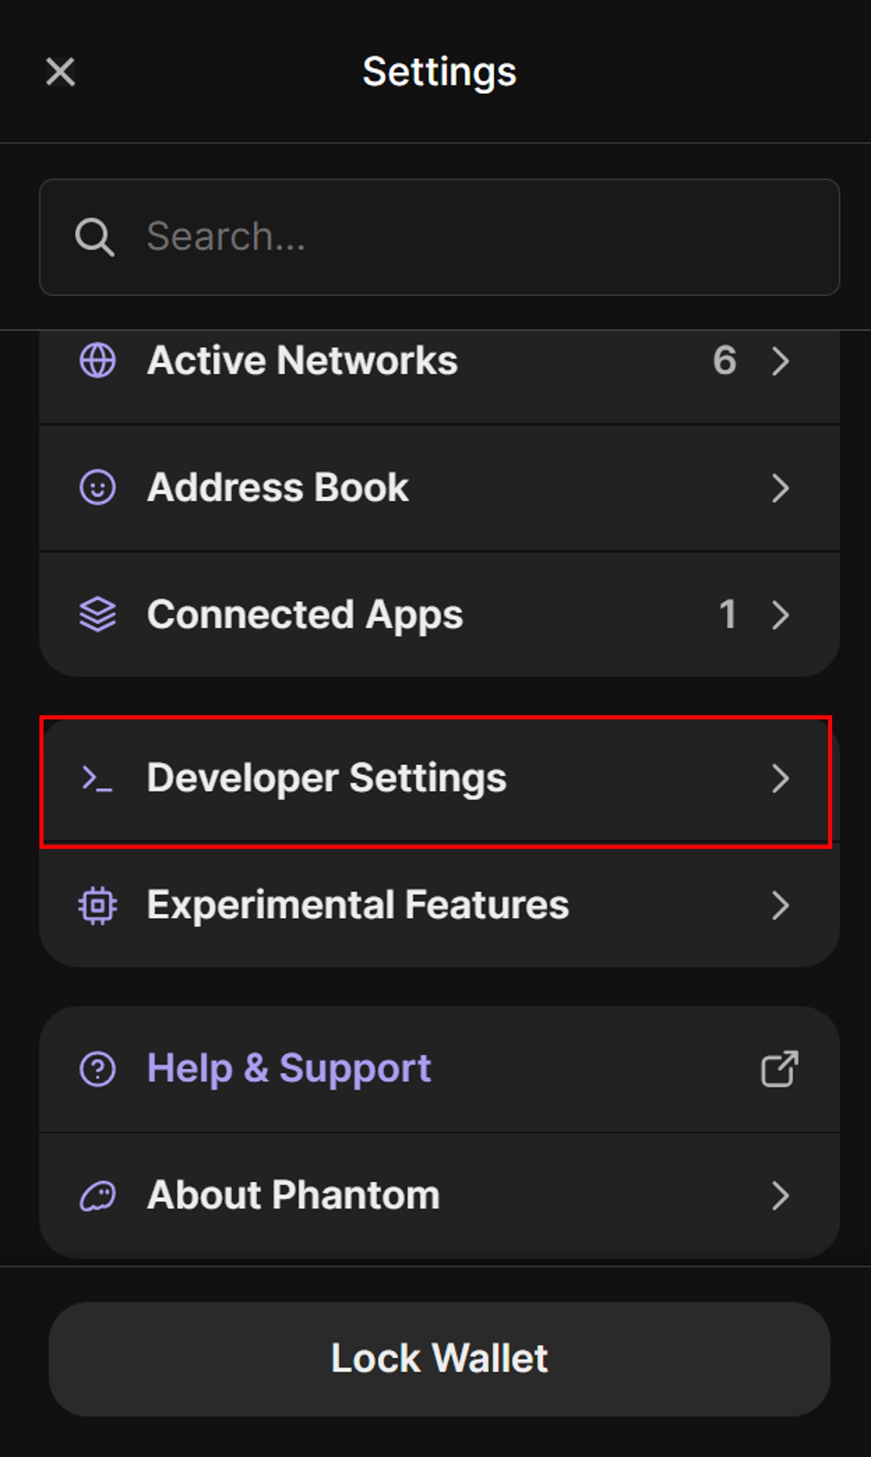This screenshot has width=871, height=1457.
Task: Click the chevron next to Address Book
Action: [780, 487]
